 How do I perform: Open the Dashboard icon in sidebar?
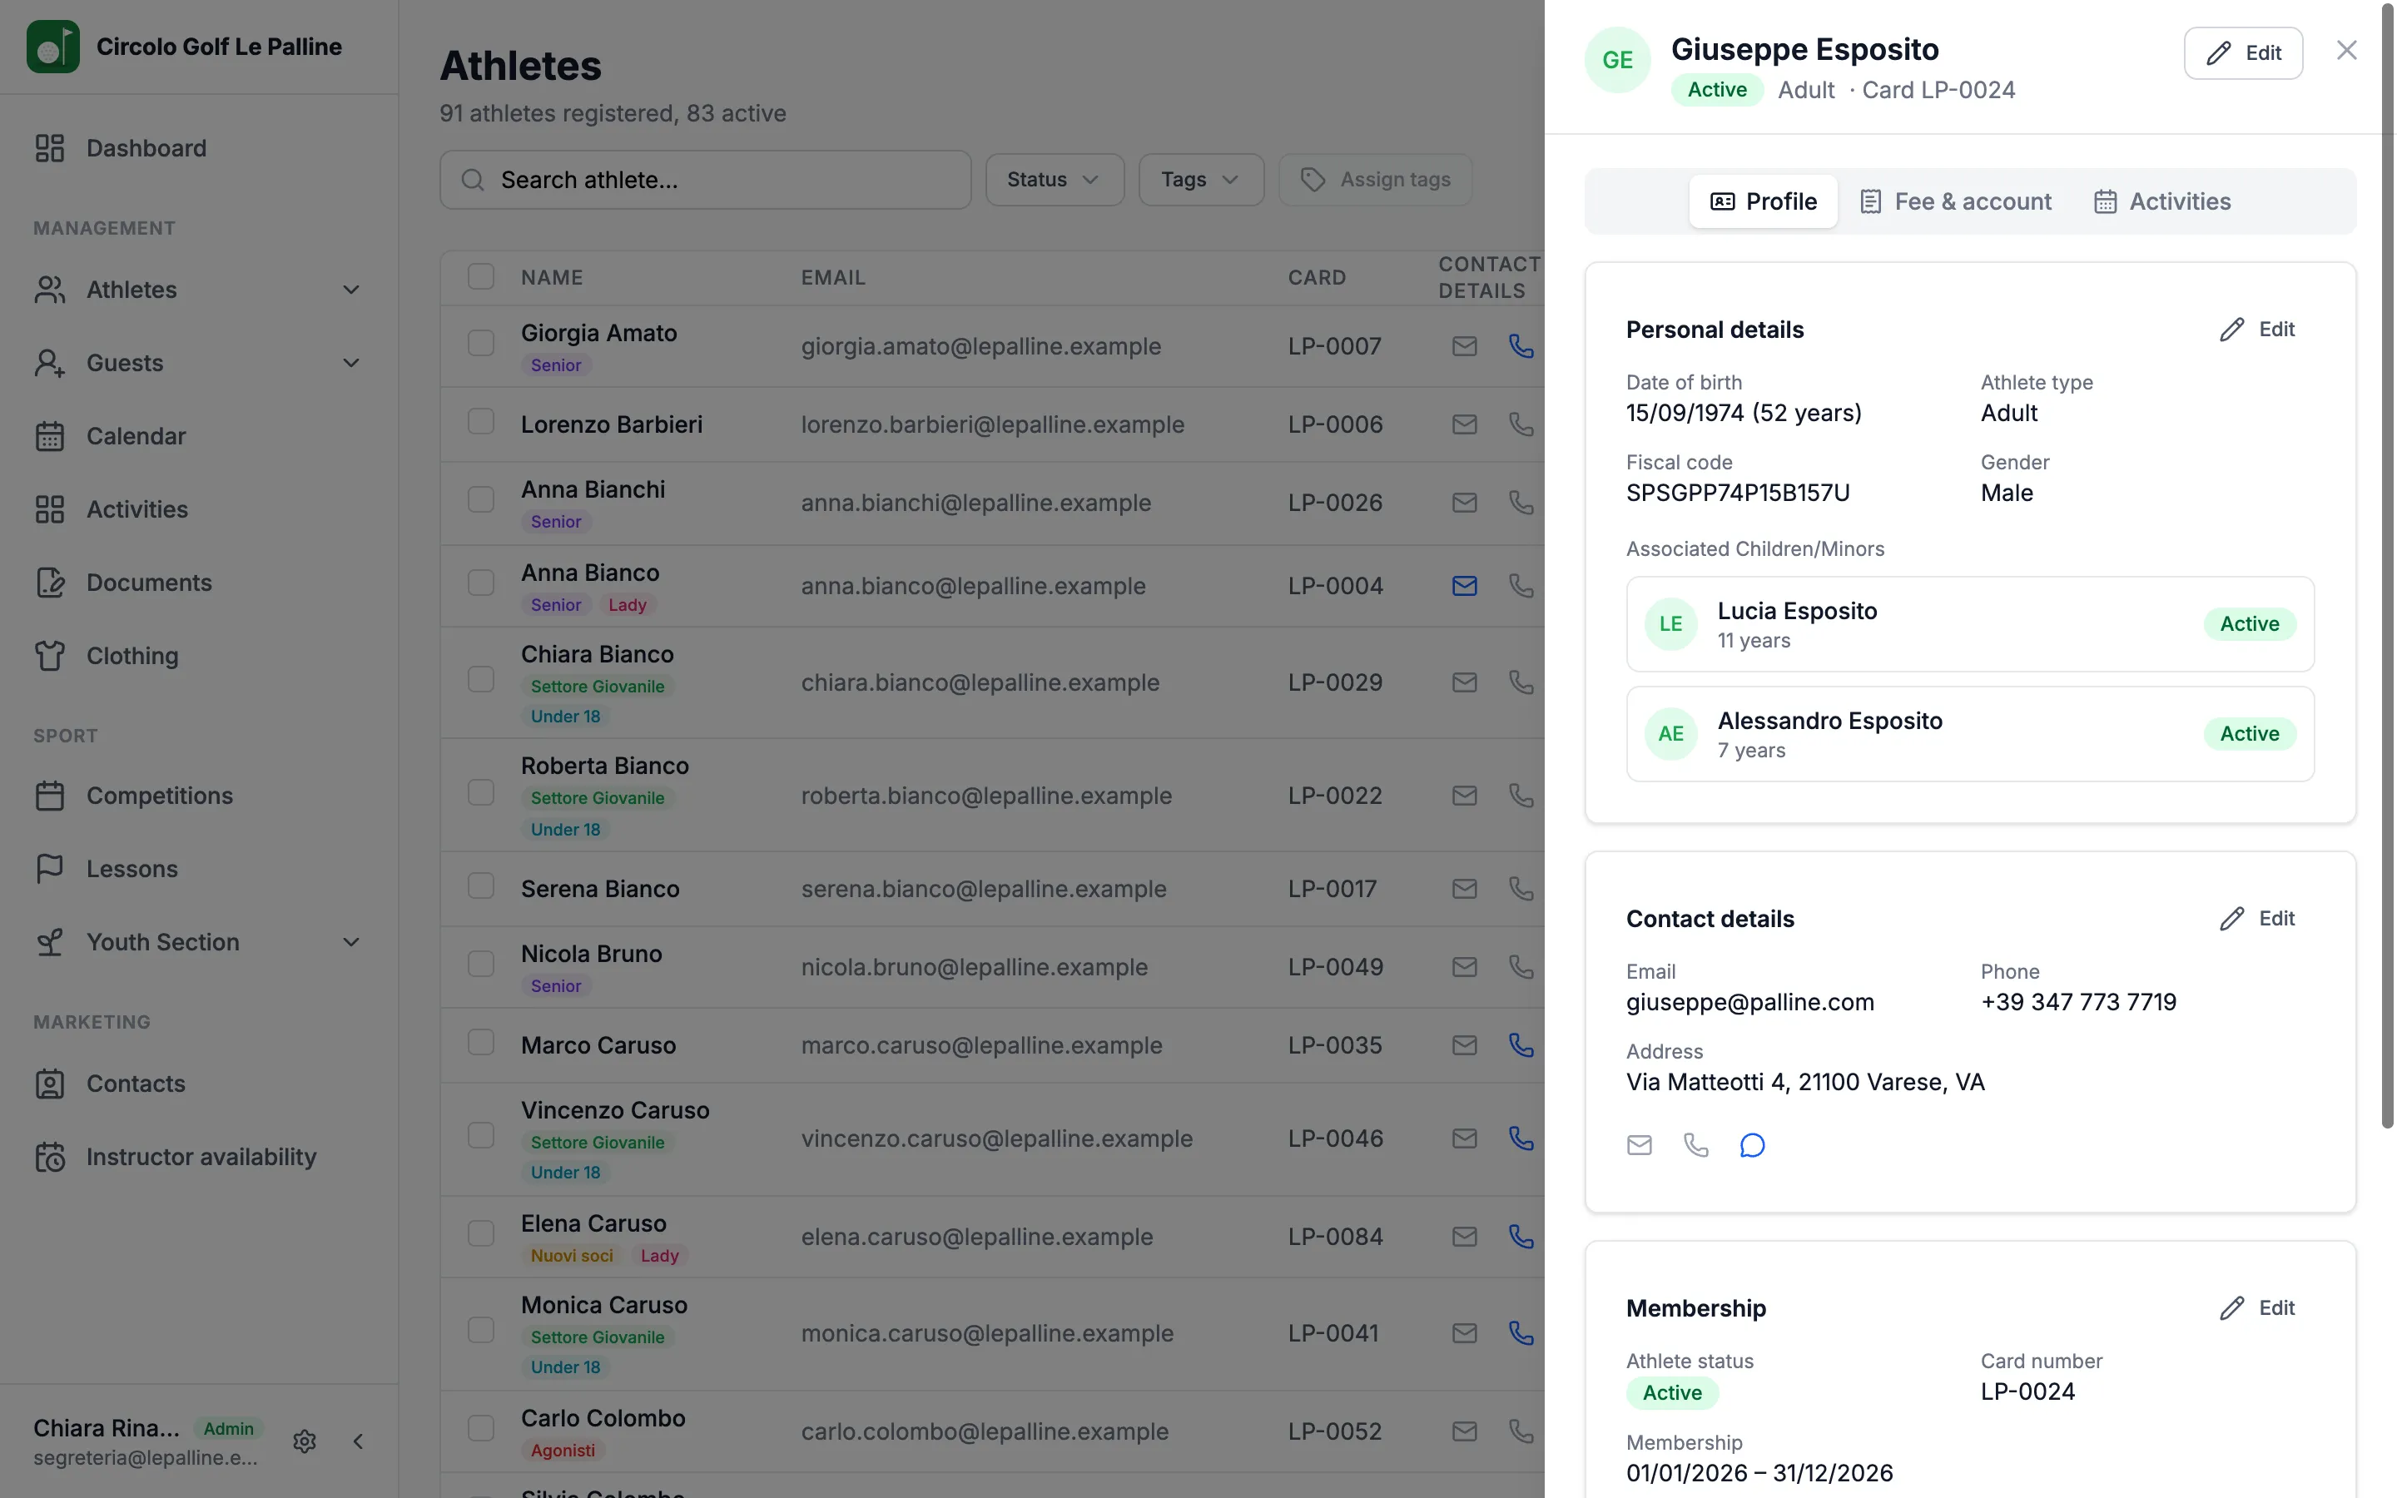pos(50,147)
